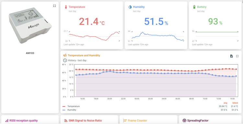The height and width of the screenshot is (124, 243).
Task: Click the Temperature card title
Action: (x=77, y=7)
